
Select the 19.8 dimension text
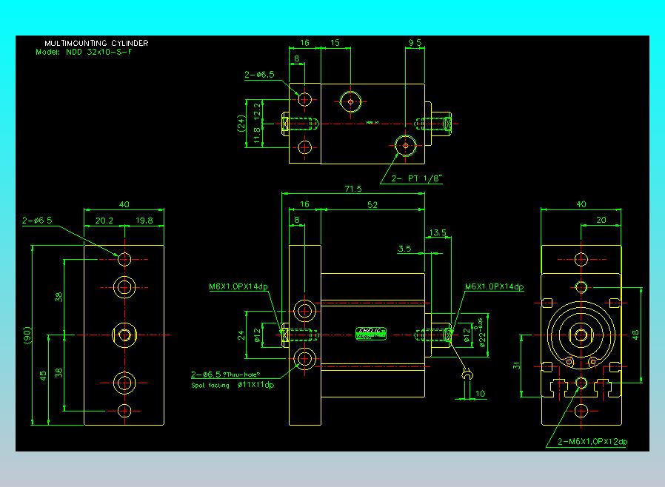tap(144, 221)
